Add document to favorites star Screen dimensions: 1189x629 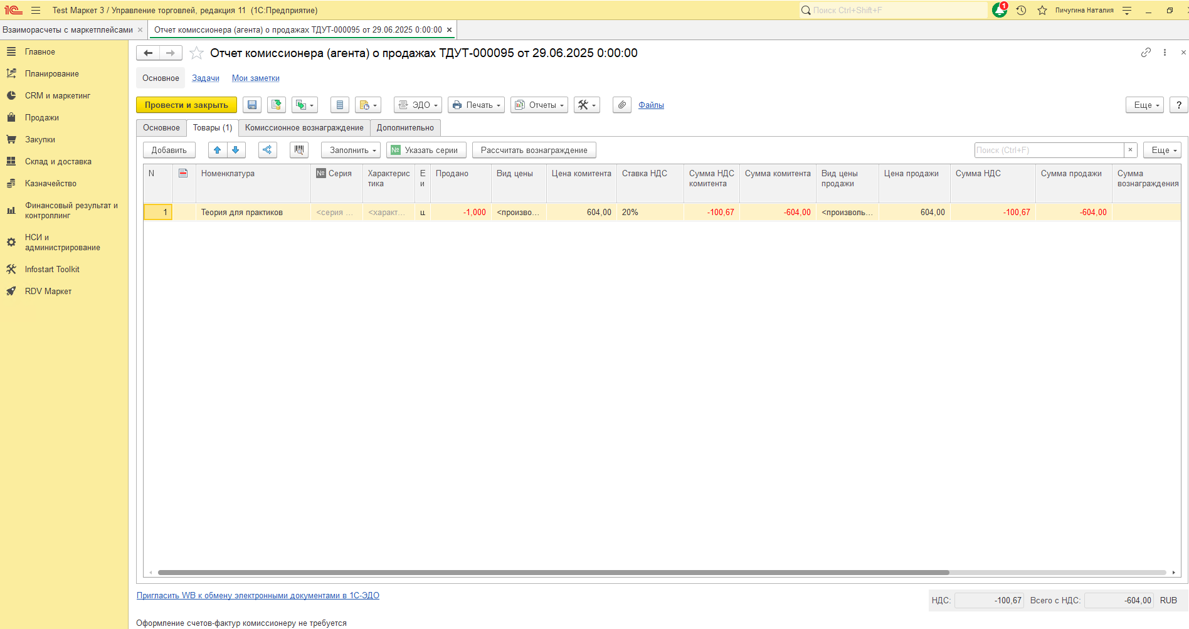coord(197,53)
